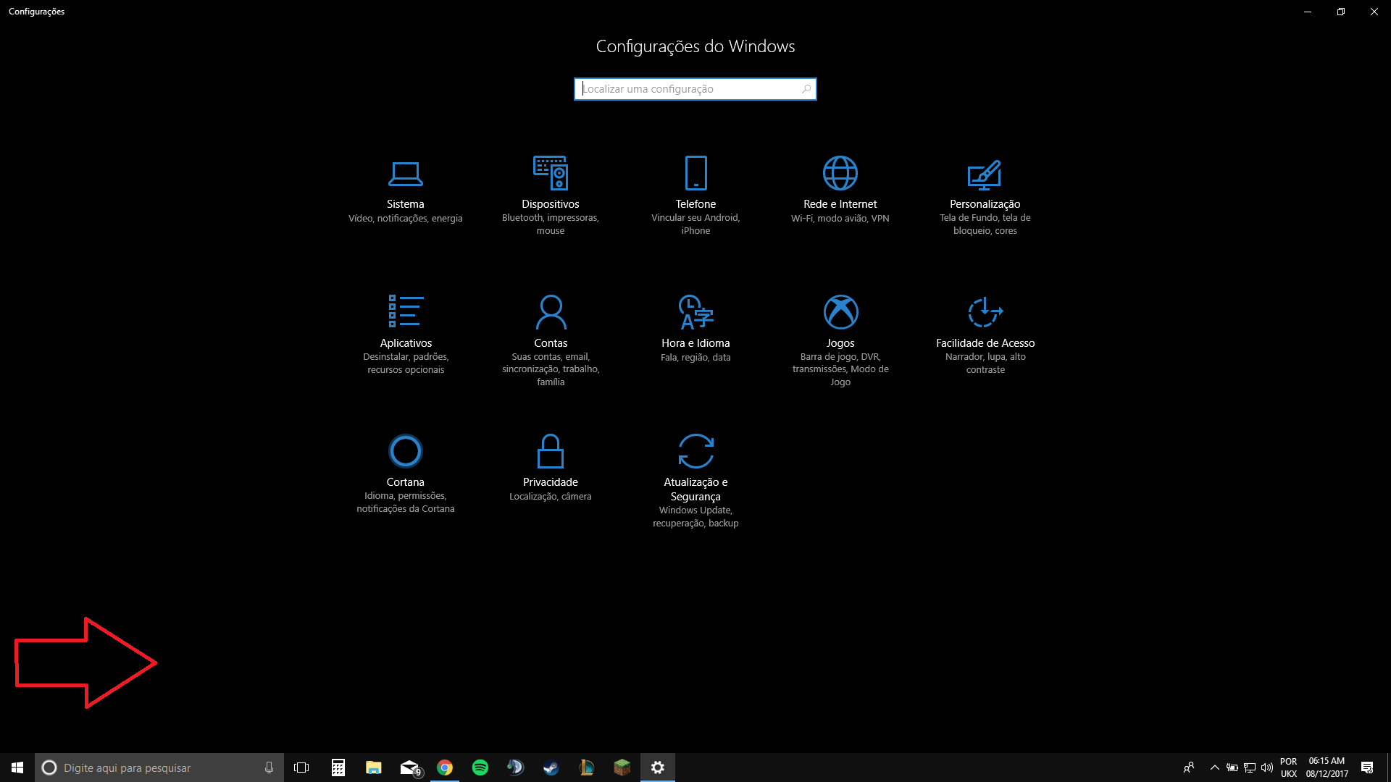Expand hidden system tray icons chevron

point(1215,768)
